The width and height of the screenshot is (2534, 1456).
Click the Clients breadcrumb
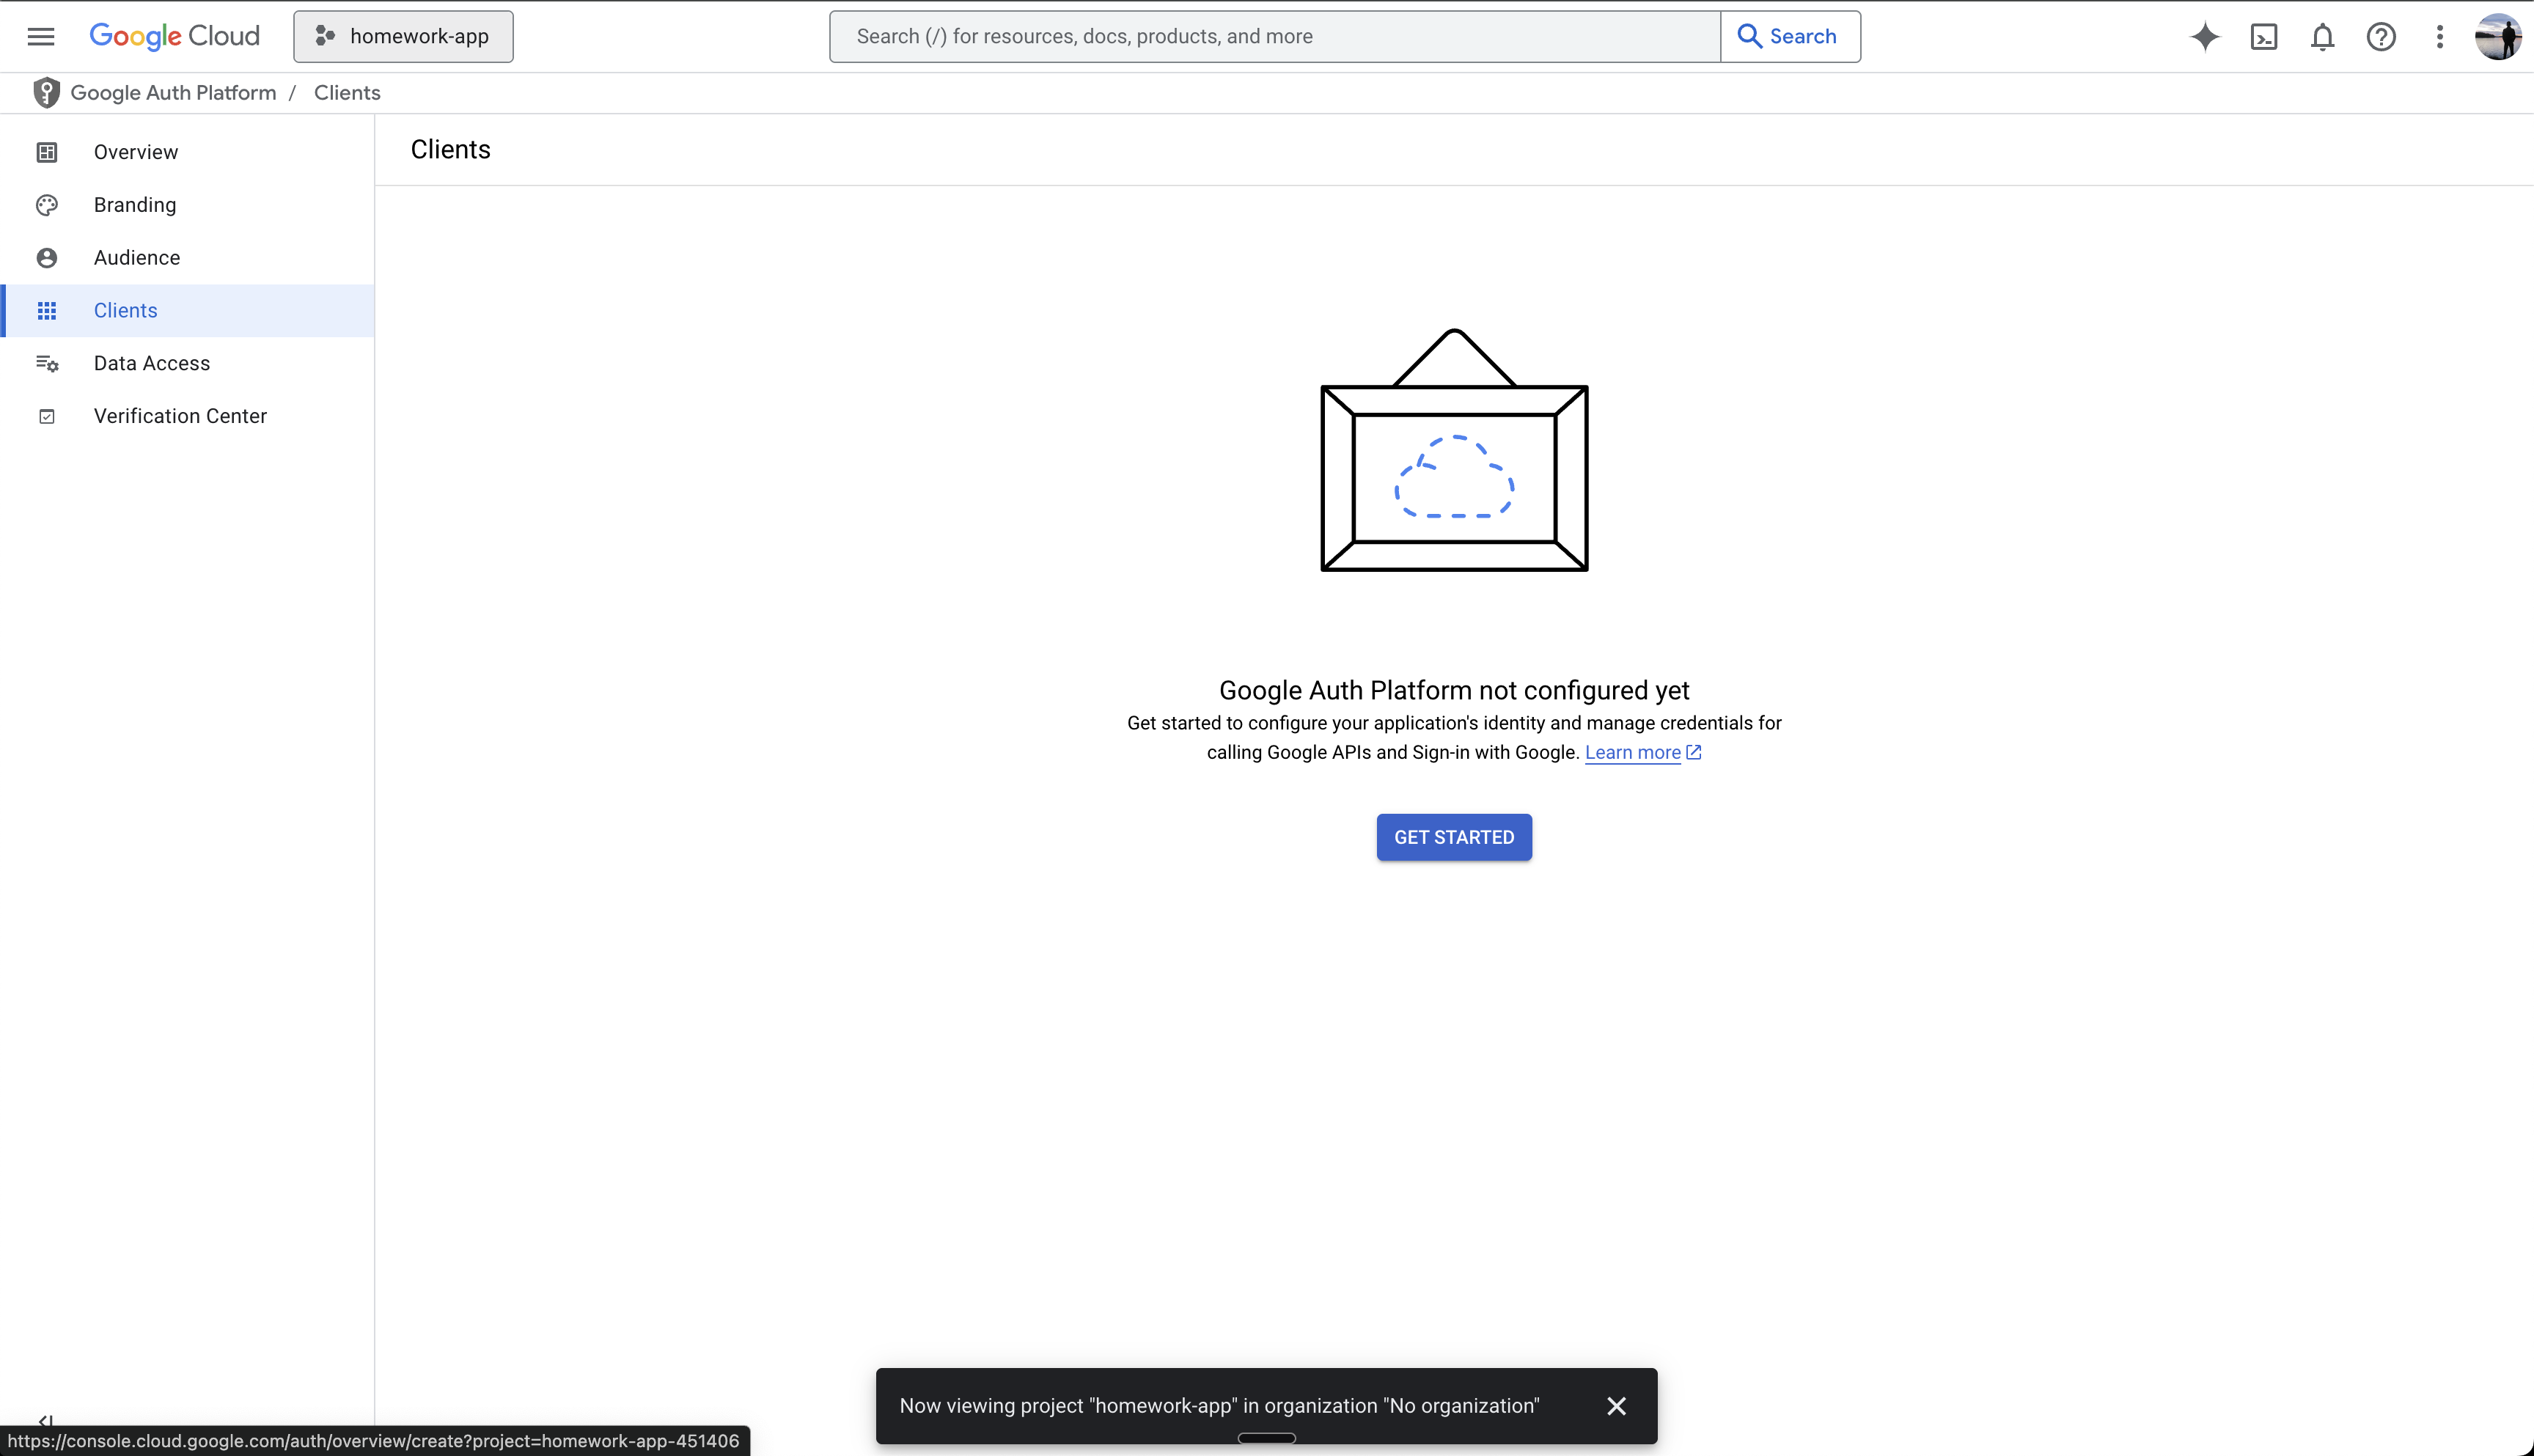(x=347, y=93)
